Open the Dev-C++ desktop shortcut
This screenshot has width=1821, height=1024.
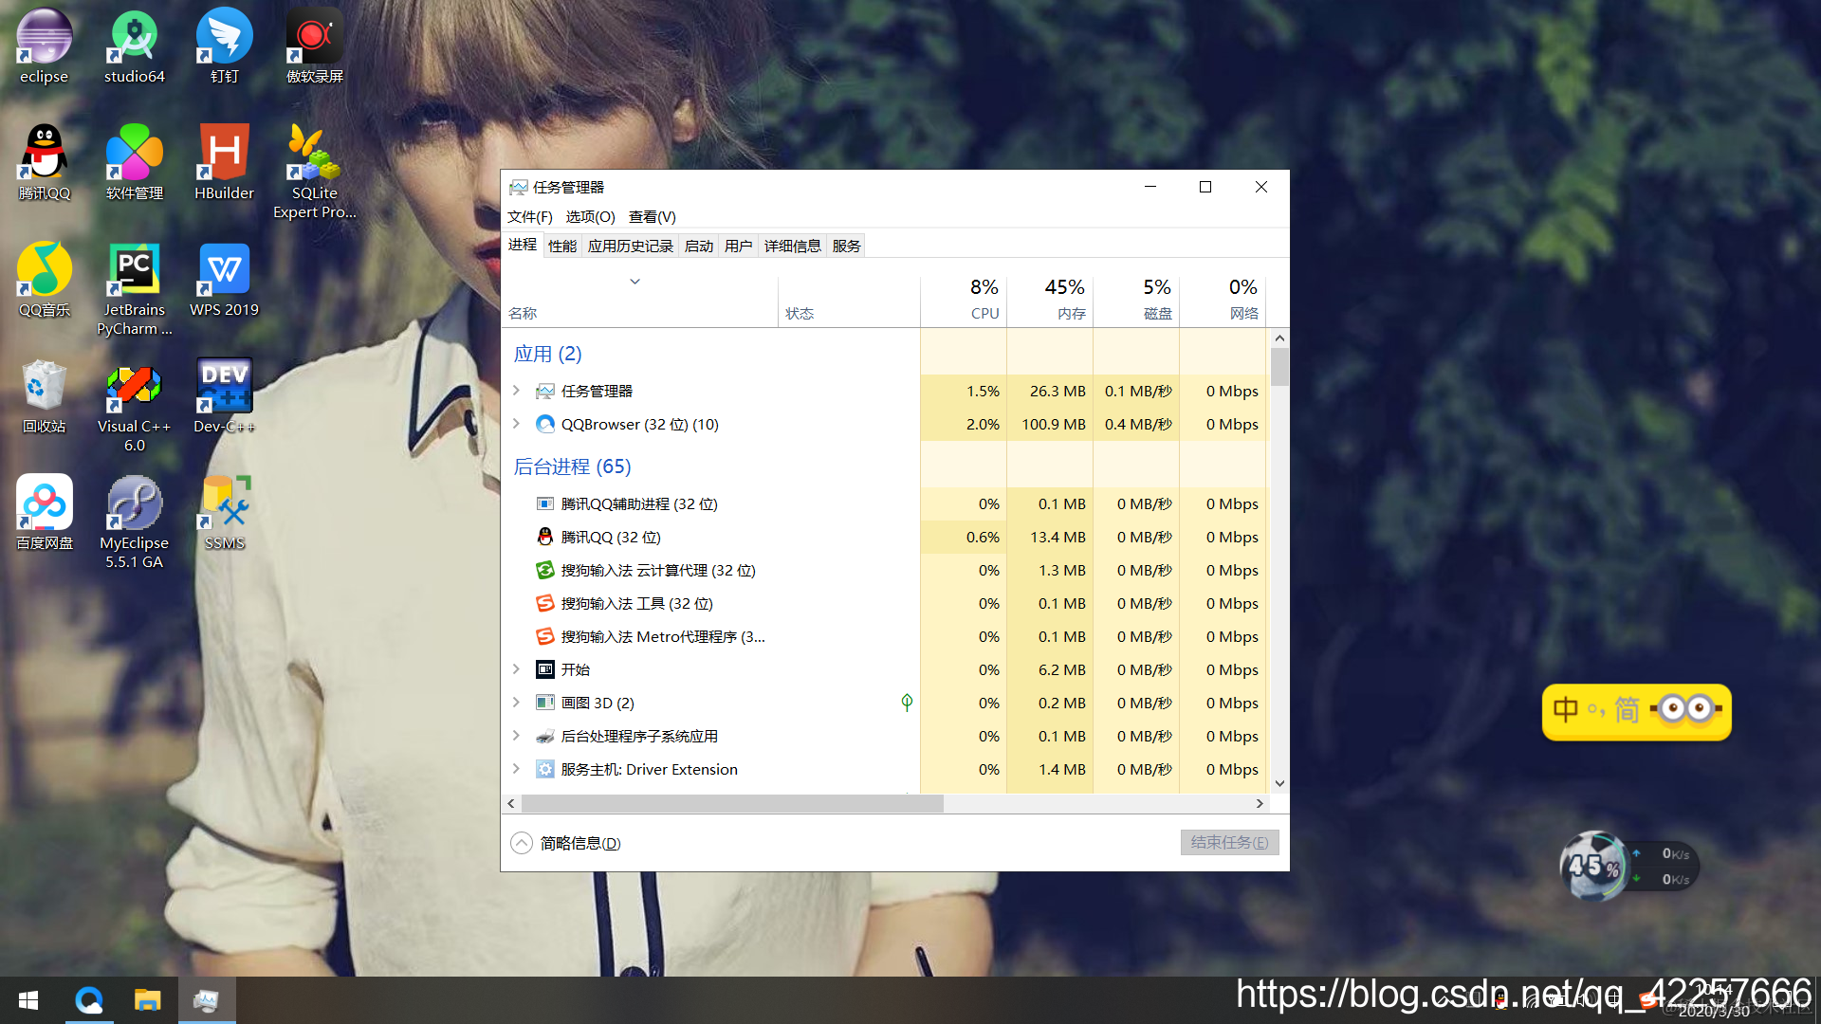point(224,387)
